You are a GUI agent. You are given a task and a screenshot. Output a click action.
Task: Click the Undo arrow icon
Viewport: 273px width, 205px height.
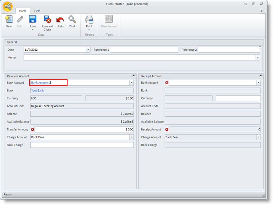60,20
